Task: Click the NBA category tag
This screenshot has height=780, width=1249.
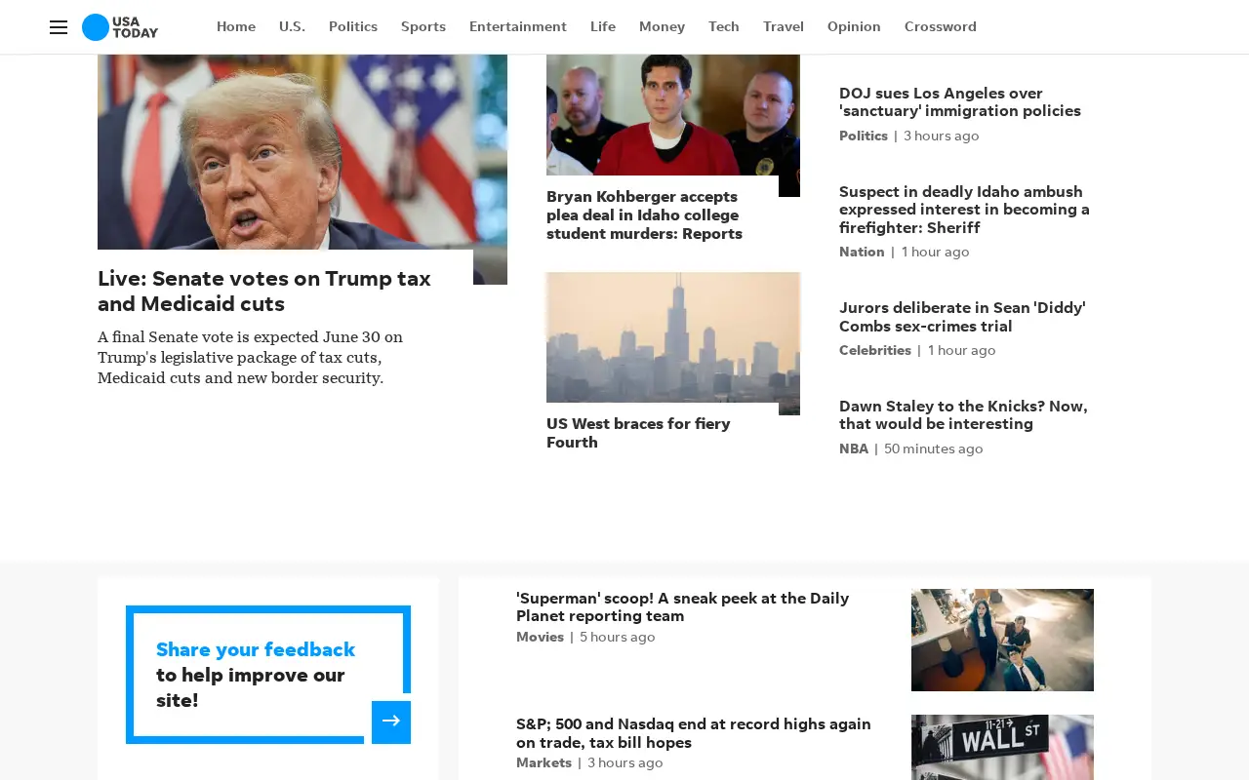Action: coord(854,448)
